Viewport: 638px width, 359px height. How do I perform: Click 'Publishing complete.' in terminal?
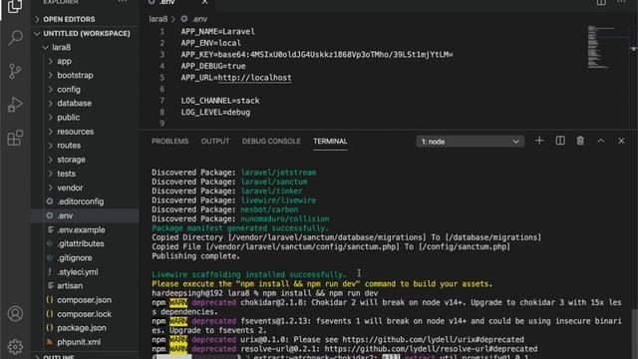pyautogui.click(x=195, y=256)
